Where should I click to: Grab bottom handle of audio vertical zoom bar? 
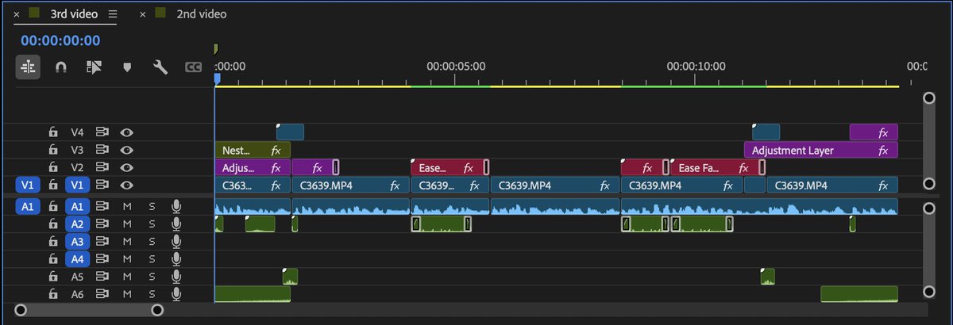click(929, 292)
